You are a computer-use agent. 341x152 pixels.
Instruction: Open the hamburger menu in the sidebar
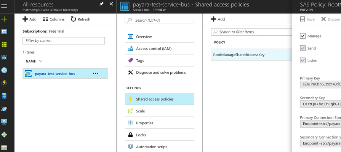tap(4, 6)
